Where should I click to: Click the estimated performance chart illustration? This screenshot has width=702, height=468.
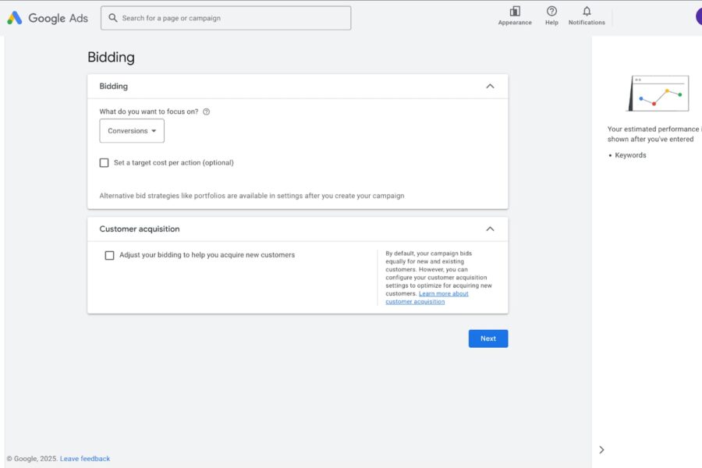[x=658, y=94]
